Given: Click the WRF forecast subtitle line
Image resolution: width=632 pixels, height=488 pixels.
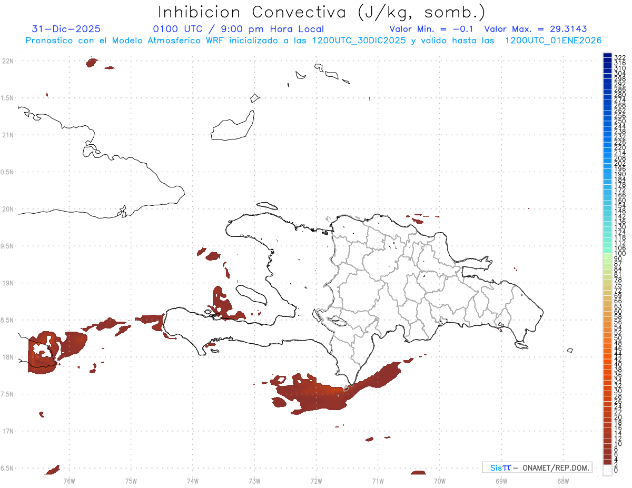Looking at the screenshot, I should [313, 41].
